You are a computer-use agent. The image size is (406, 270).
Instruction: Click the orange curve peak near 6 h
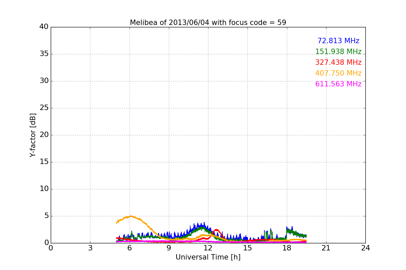tap(131, 216)
